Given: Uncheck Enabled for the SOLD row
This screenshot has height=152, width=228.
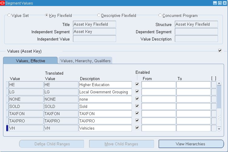Looking at the screenshot, I should pyautogui.click(x=137, y=106).
